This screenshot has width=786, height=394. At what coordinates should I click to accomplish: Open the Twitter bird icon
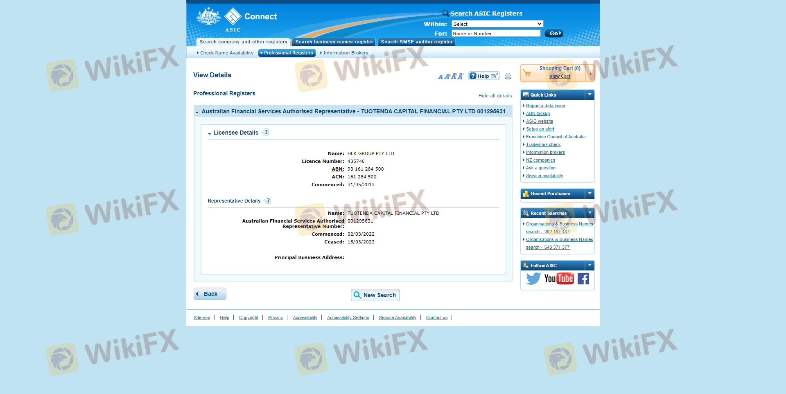pyautogui.click(x=533, y=279)
